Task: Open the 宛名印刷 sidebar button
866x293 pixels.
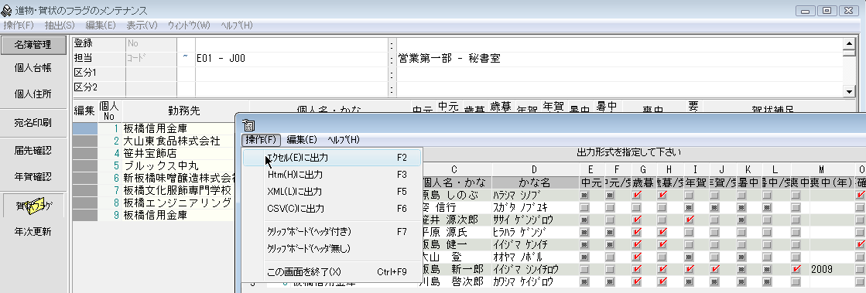Action: (33, 122)
